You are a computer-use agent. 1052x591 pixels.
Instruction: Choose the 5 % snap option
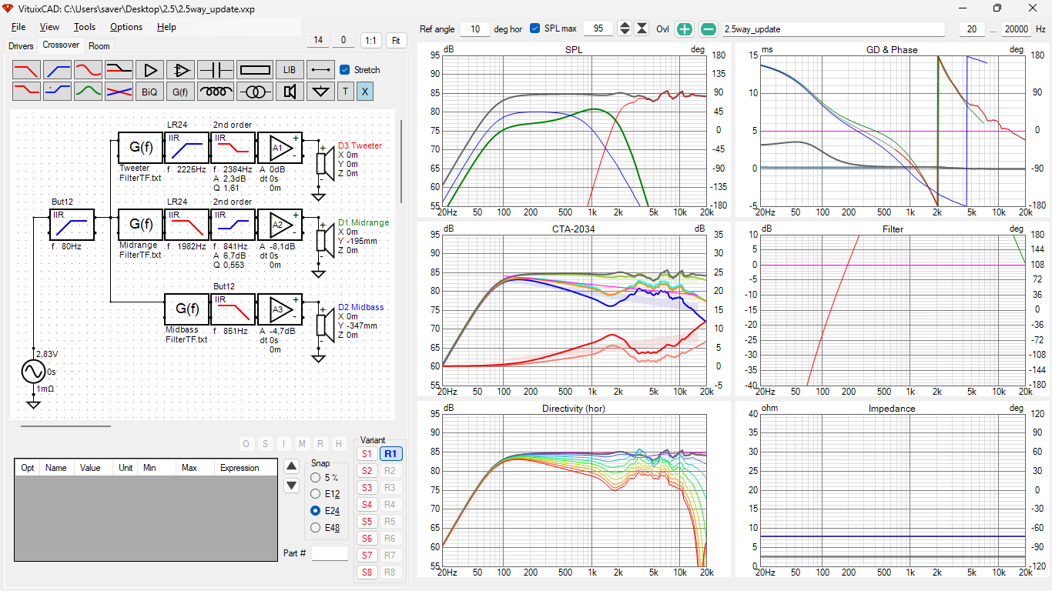pyautogui.click(x=315, y=478)
